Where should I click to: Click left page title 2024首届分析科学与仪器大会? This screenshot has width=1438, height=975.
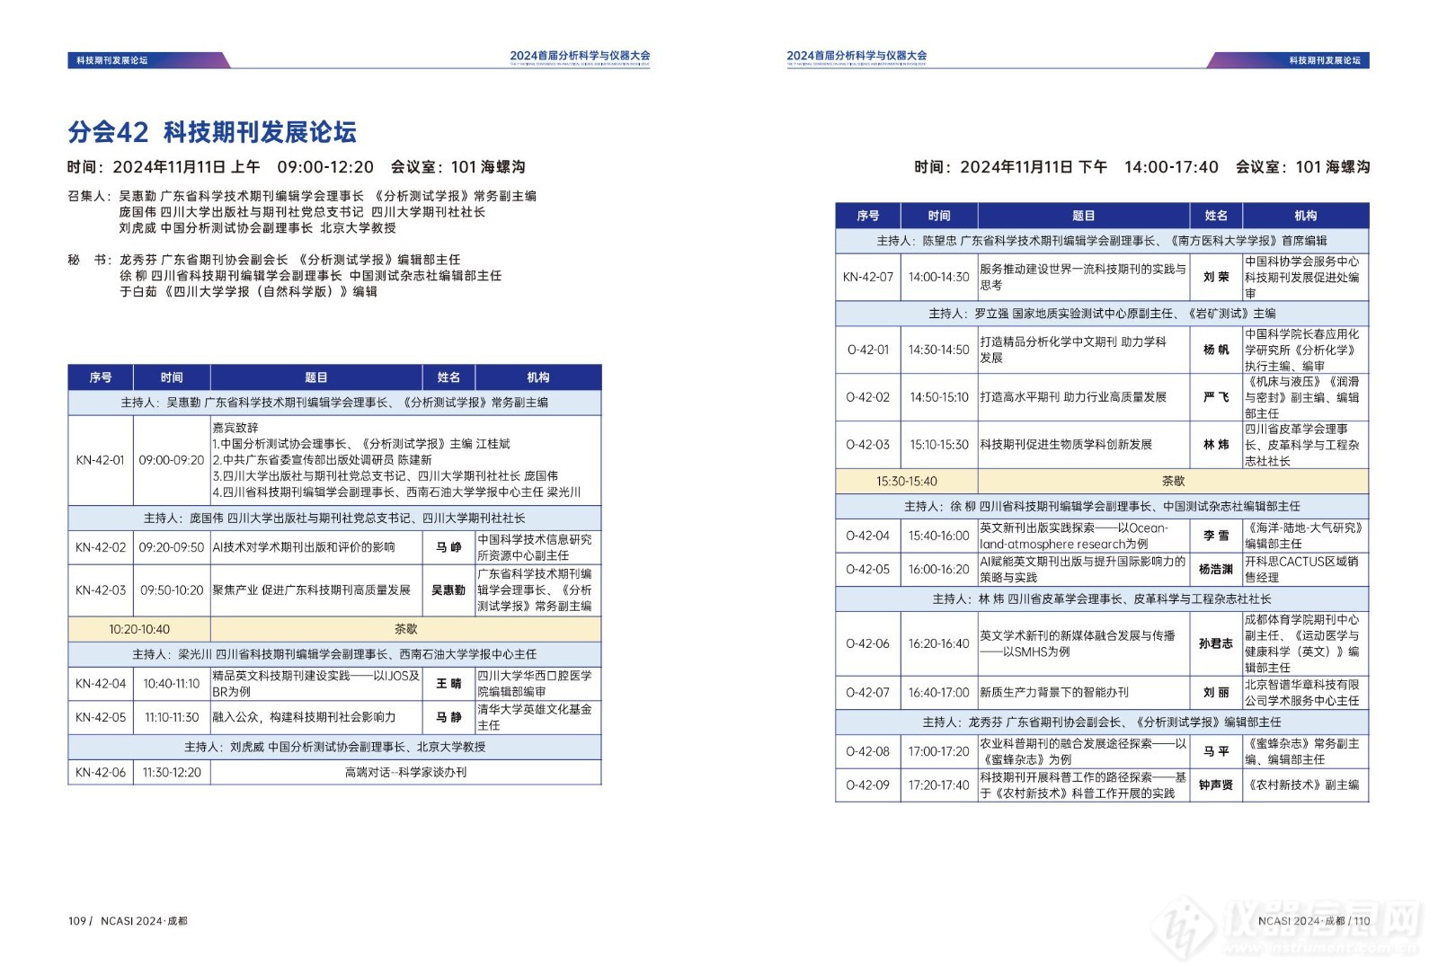[580, 56]
